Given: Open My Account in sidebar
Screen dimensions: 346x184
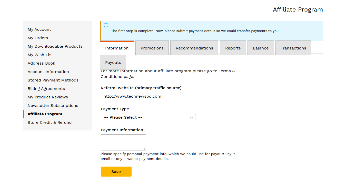Looking at the screenshot, I should coord(39,29).
